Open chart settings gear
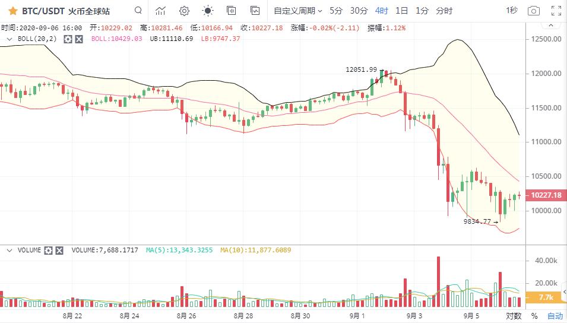The height and width of the screenshot is (323, 567). (184, 11)
